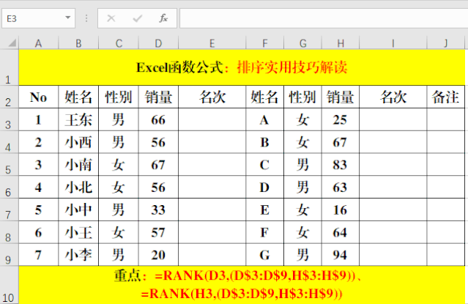Click the cancel X icon in formula bar
The width and height of the screenshot is (468, 304).
pos(111,18)
